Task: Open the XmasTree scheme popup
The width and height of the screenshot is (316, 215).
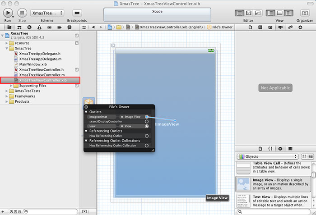Action: 47,13
